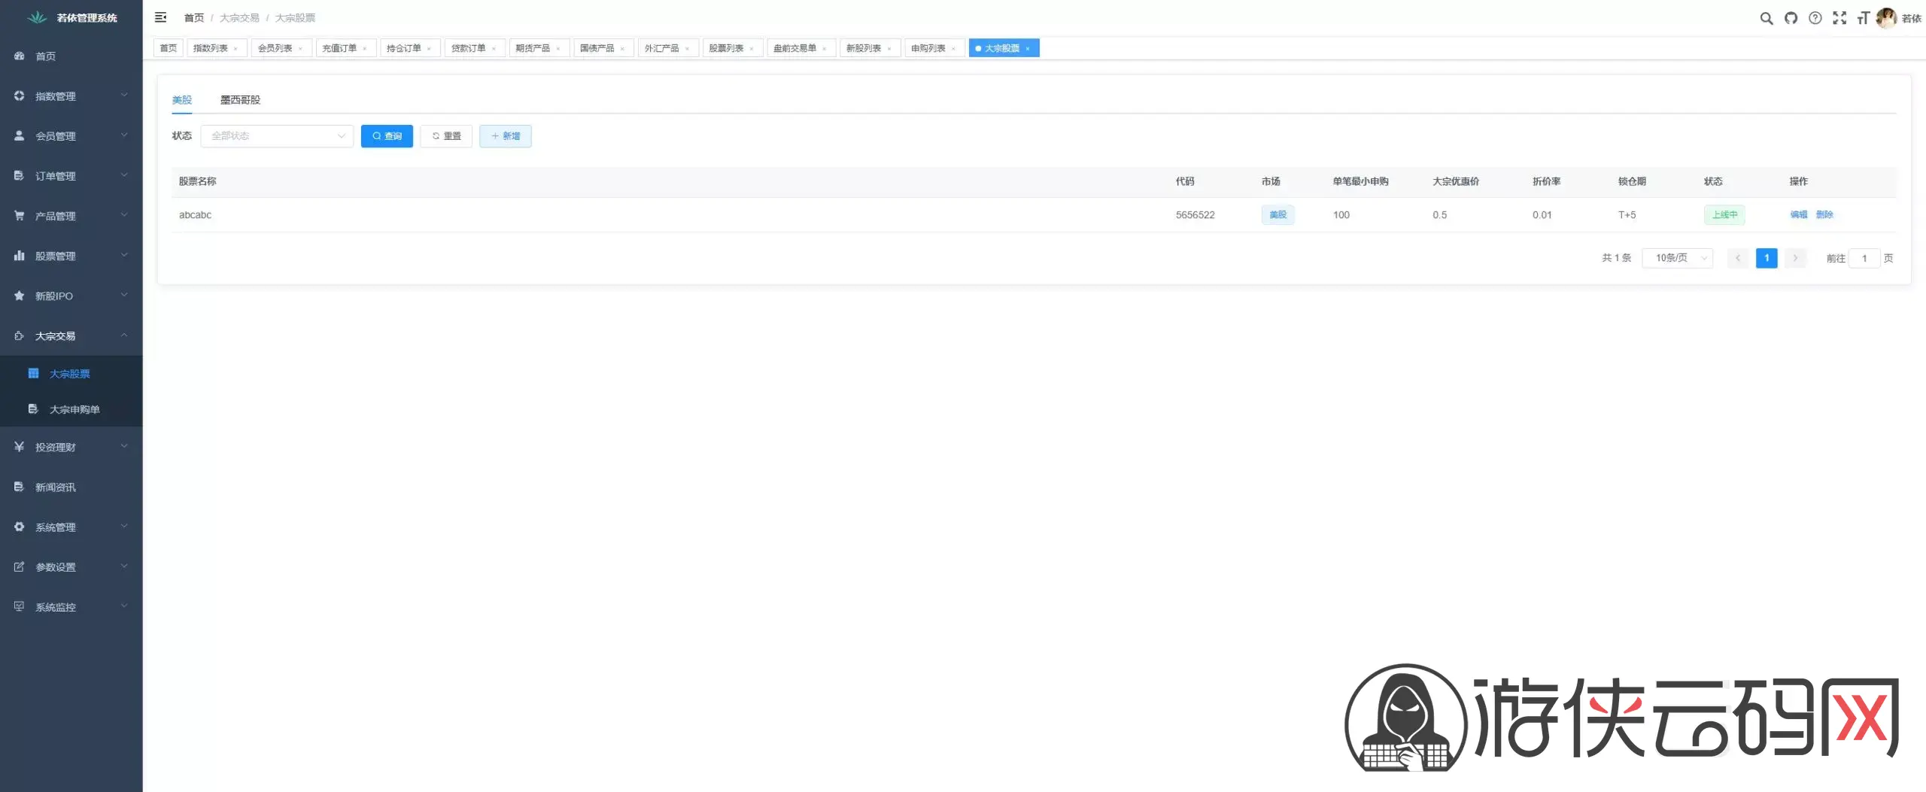Screen dimensions: 1926x792
Task: Collapse the 大宗交易 sidebar menu
Action: coord(71,336)
